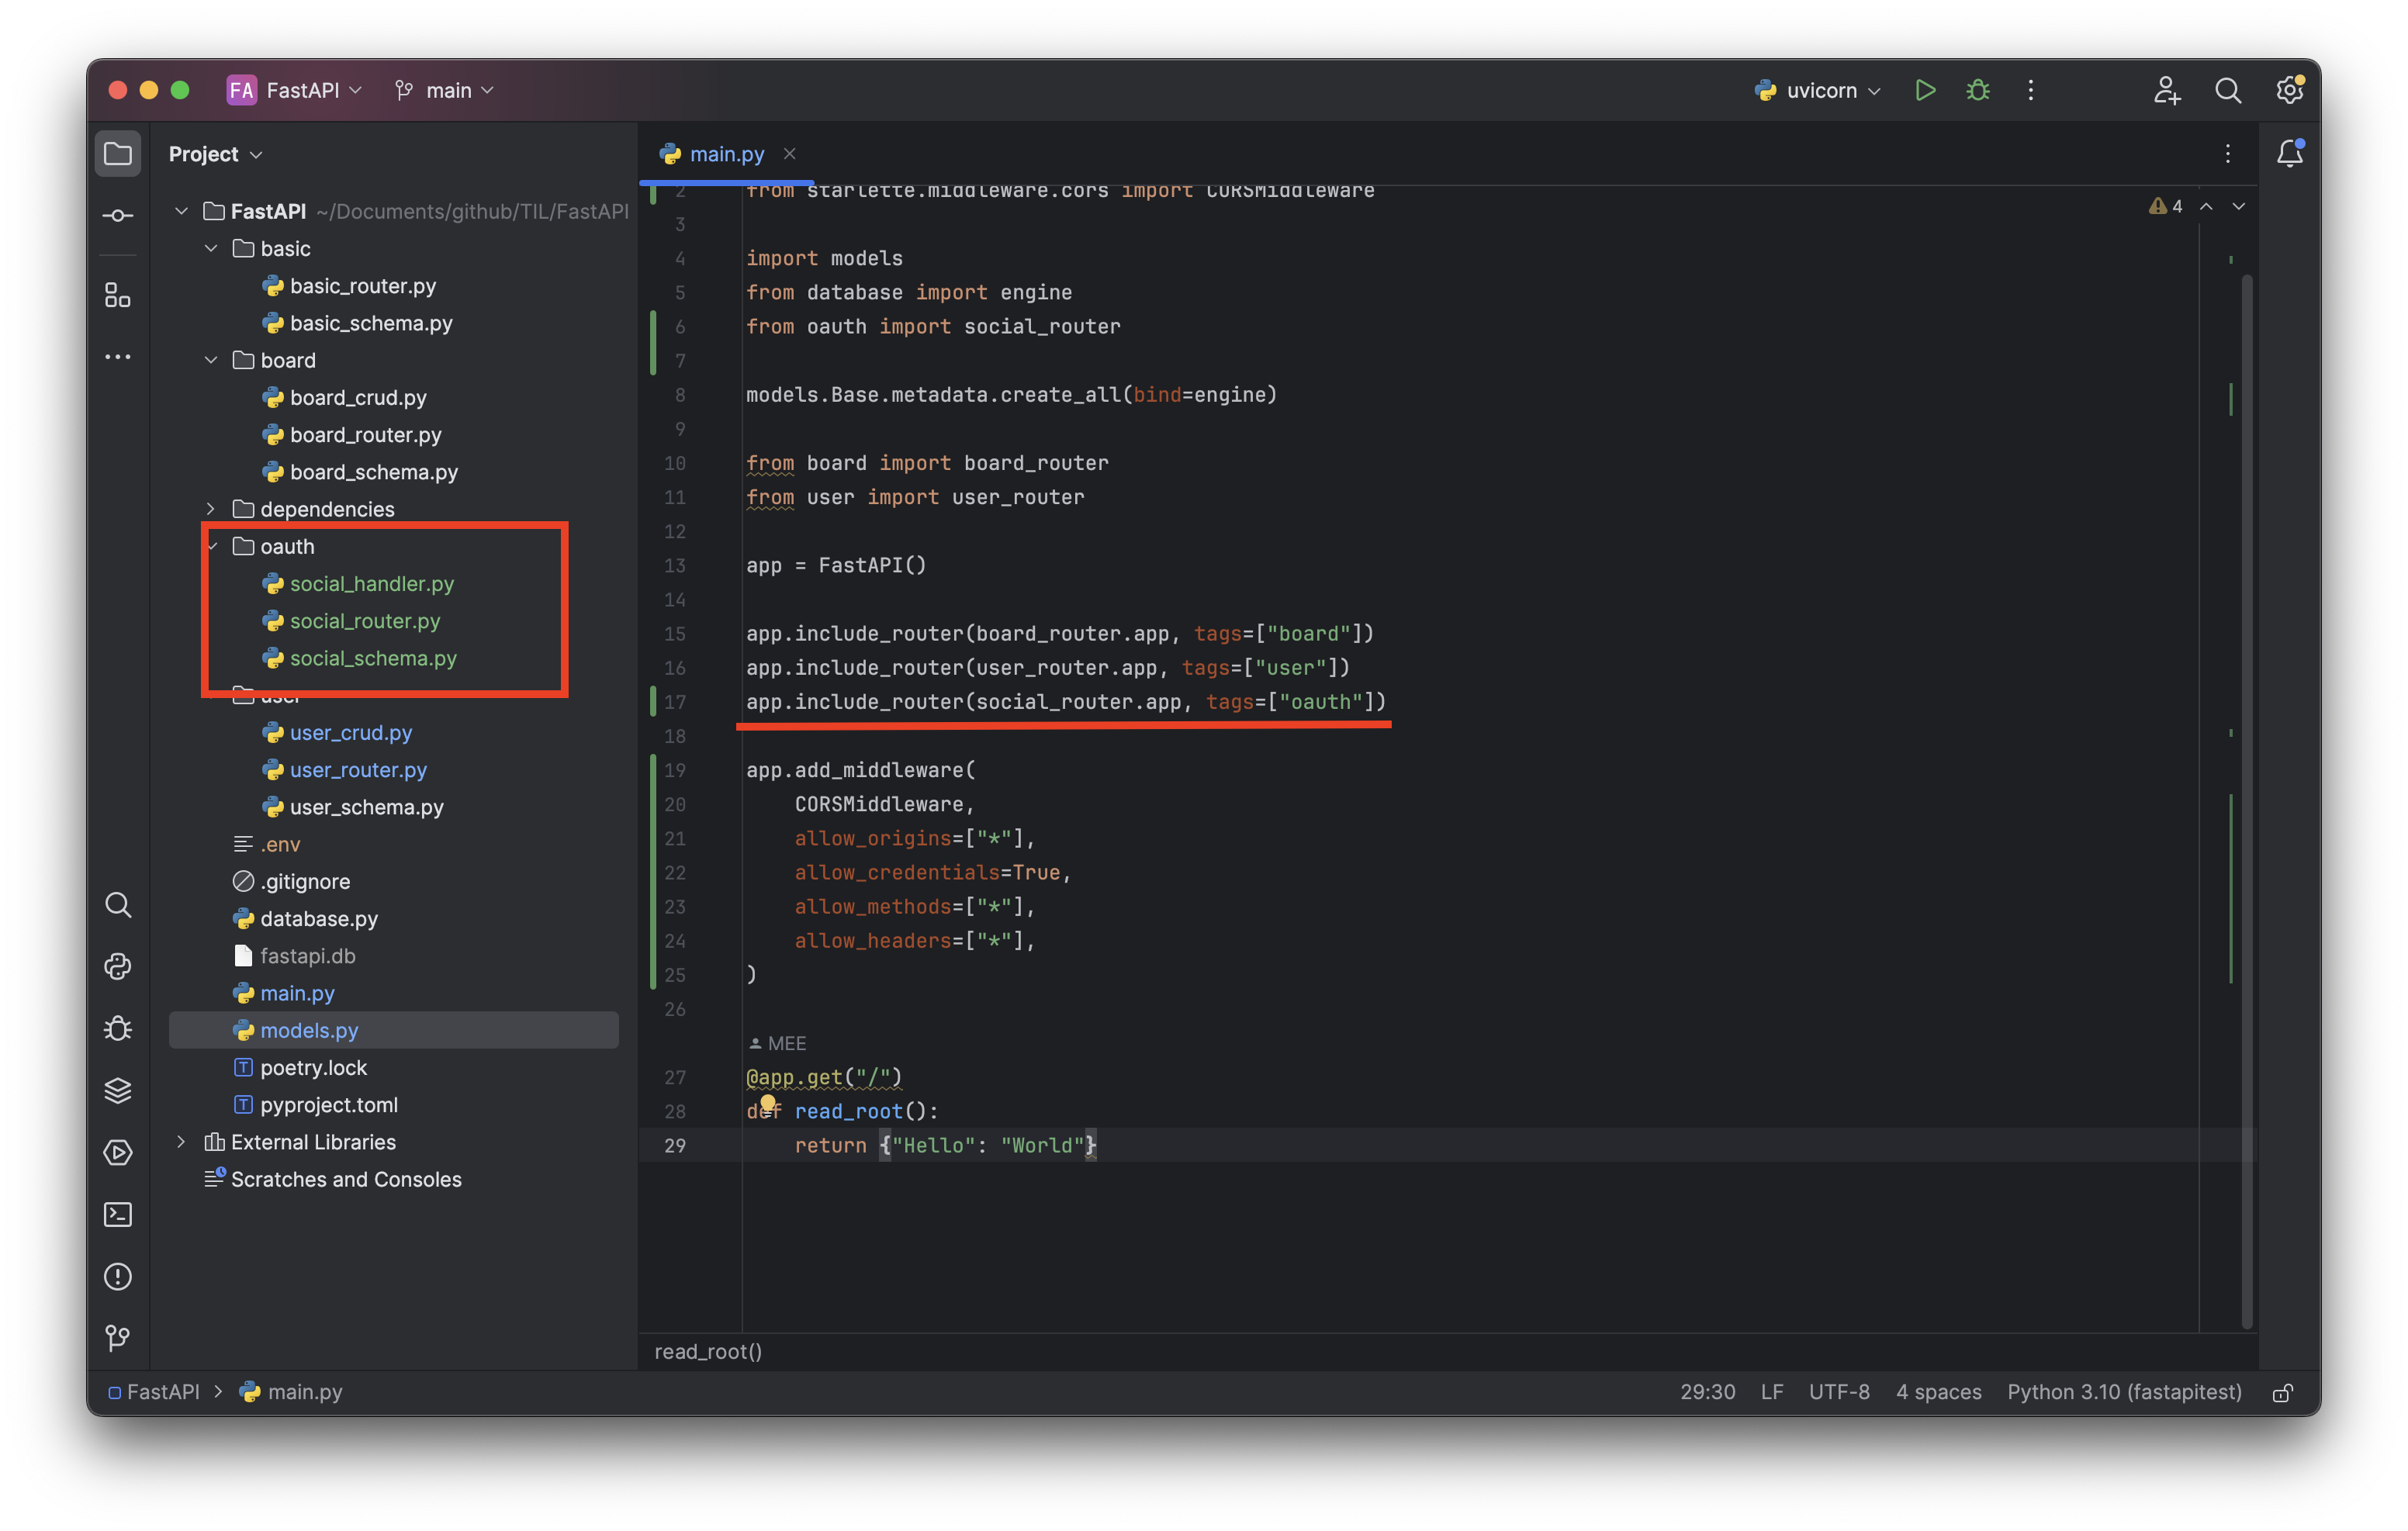The width and height of the screenshot is (2408, 1531).
Task: Run the uvicorn configuration
Action: (x=1924, y=90)
